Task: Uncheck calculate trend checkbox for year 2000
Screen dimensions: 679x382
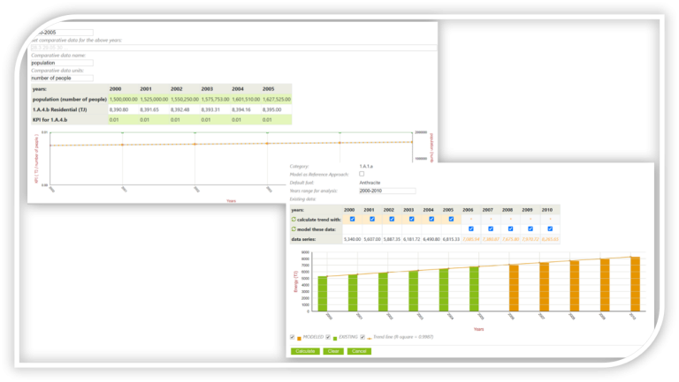Action: point(352,219)
